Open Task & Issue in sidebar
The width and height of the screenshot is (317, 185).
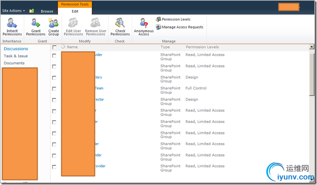16,56
